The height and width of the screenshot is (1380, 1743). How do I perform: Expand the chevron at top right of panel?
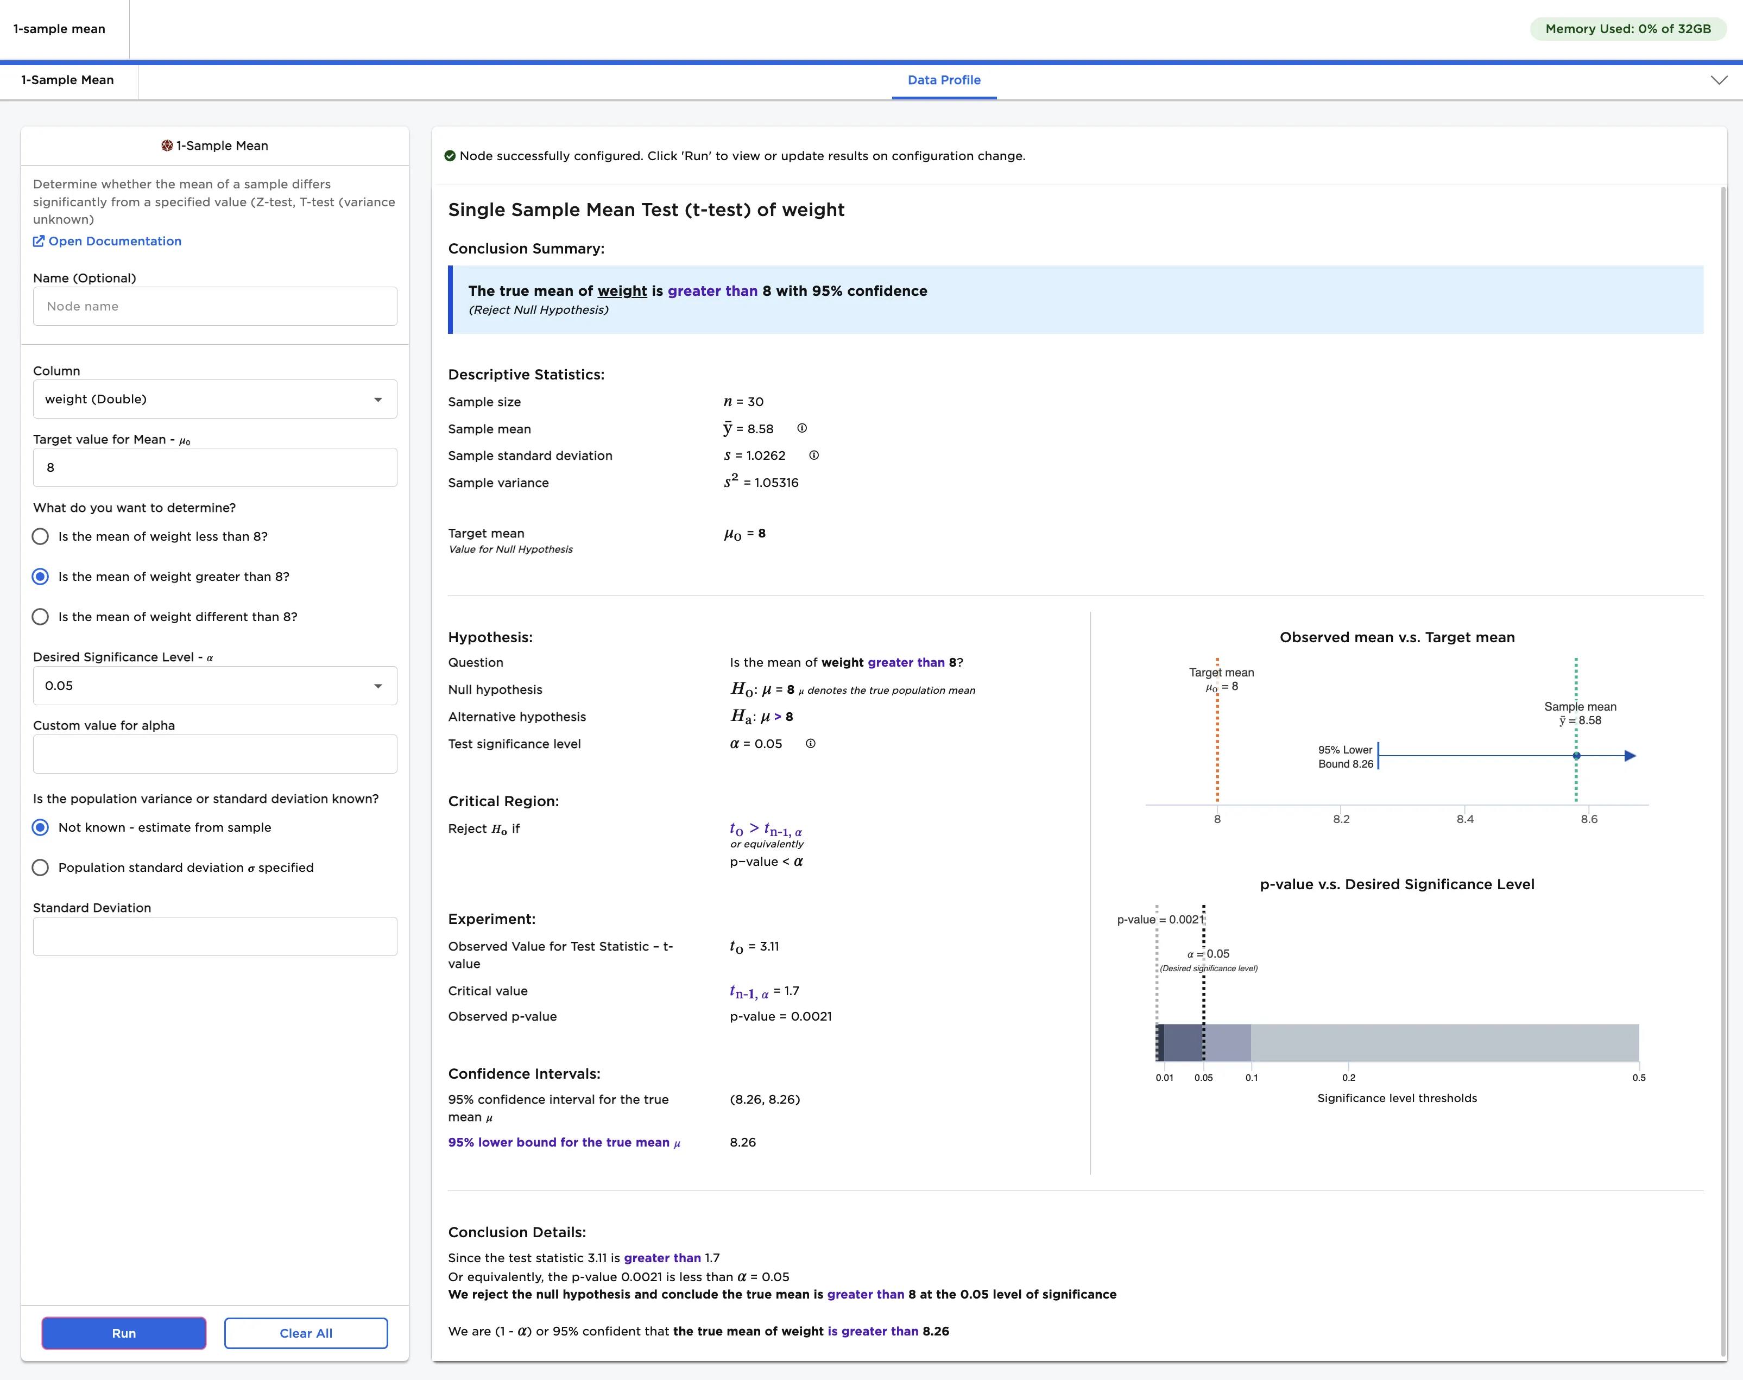(1719, 80)
